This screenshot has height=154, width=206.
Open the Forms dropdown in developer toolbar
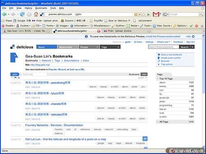tap(48, 26)
